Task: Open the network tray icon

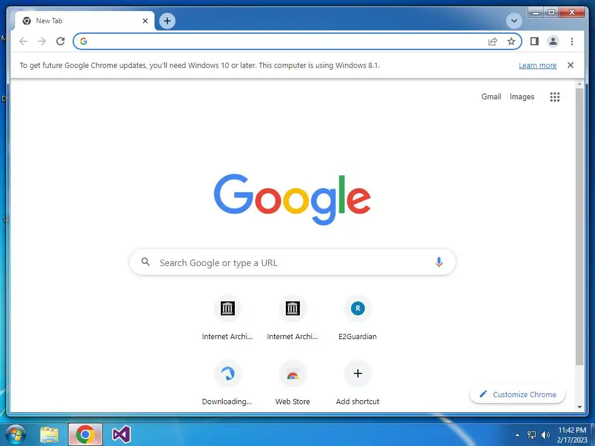Action: (532, 435)
